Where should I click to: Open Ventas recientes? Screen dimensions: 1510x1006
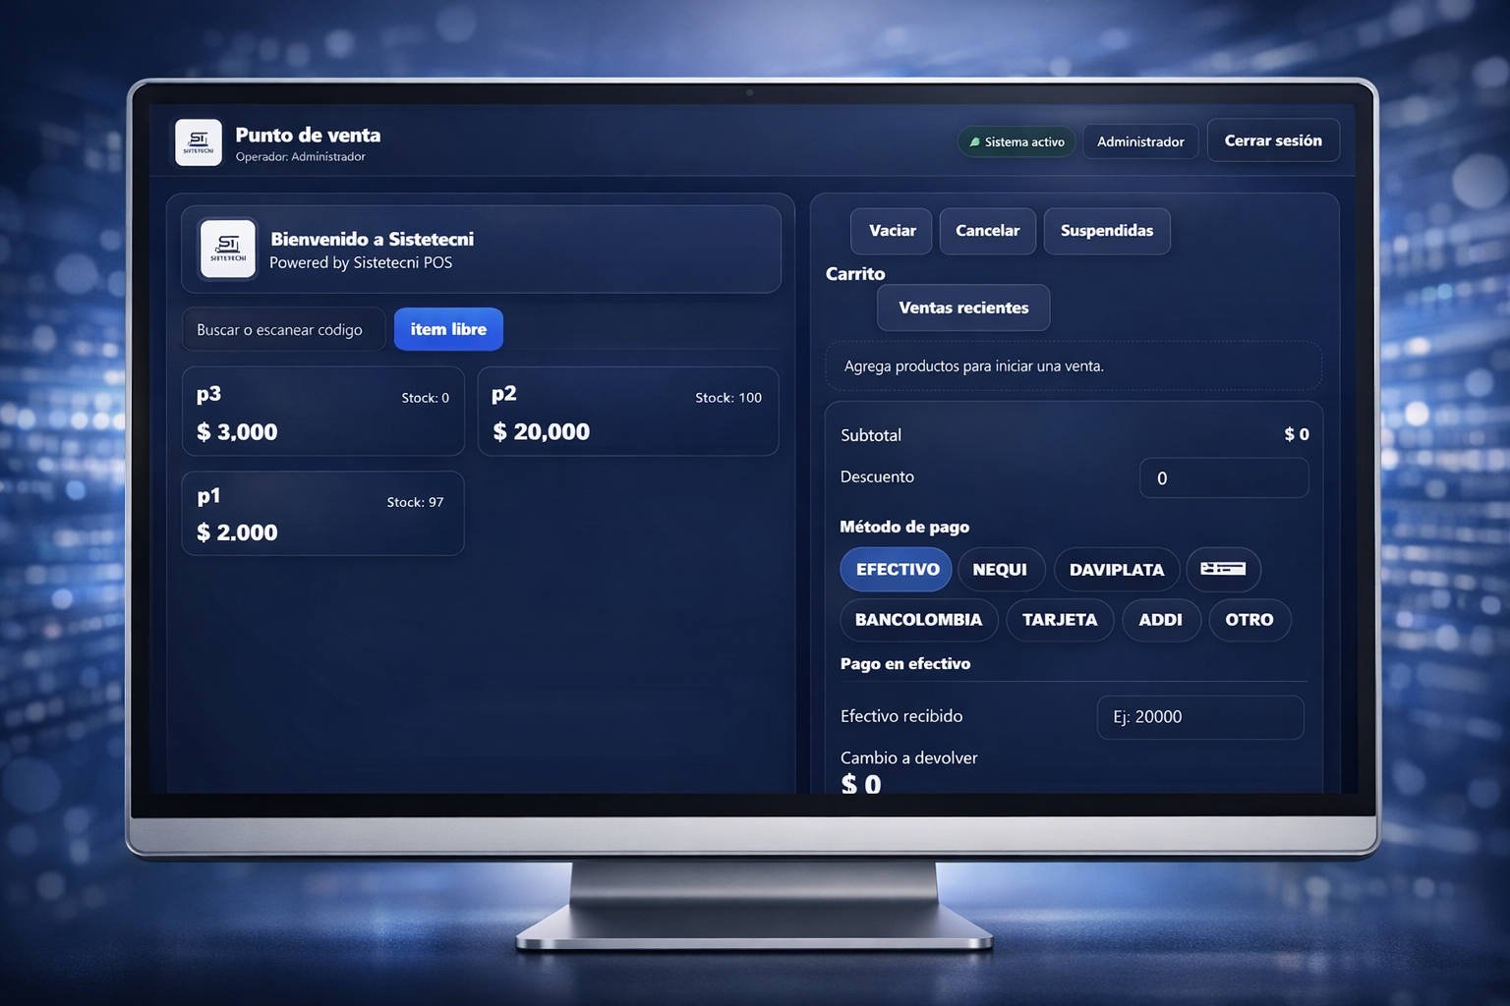pos(963,308)
